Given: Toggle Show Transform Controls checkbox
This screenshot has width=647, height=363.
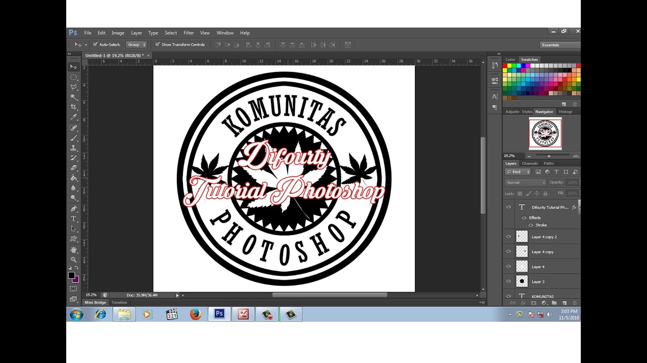Looking at the screenshot, I should pos(157,44).
